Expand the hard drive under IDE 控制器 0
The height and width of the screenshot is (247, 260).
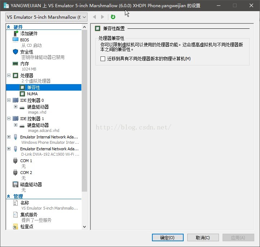[x=15, y=107]
